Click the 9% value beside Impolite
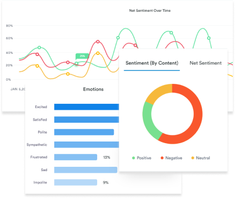The height and width of the screenshot is (198, 235). click(x=106, y=182)
